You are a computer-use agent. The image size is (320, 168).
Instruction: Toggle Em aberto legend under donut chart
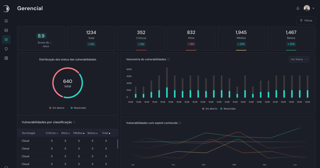(x=57, y=108)
